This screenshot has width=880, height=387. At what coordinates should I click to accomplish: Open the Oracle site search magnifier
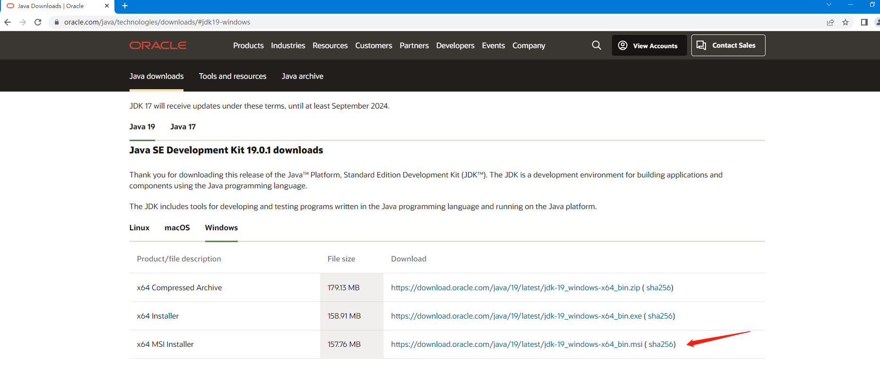(x=597, y=45)
